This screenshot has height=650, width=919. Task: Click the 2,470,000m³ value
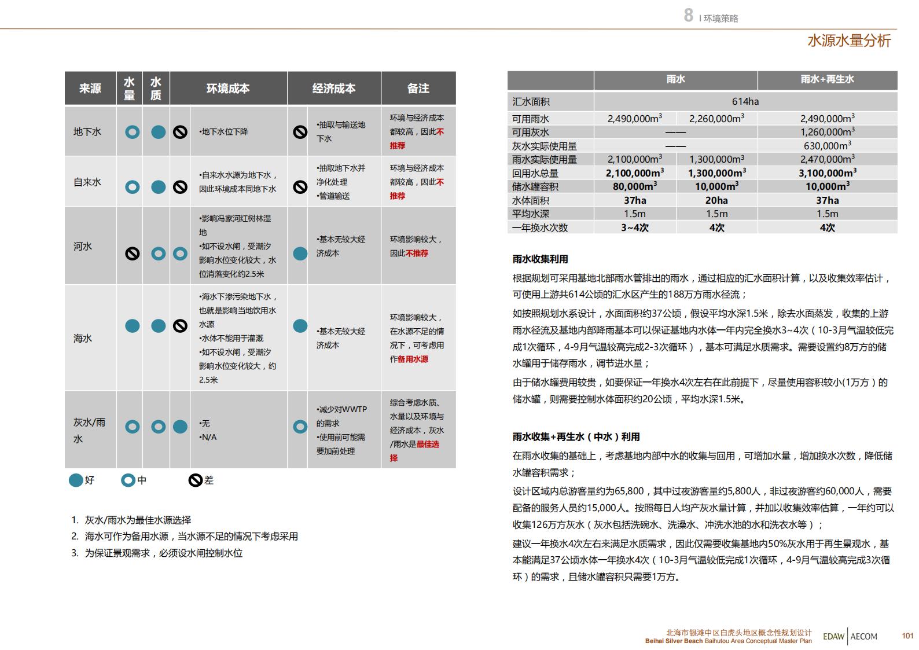click(x=828, y=159)
